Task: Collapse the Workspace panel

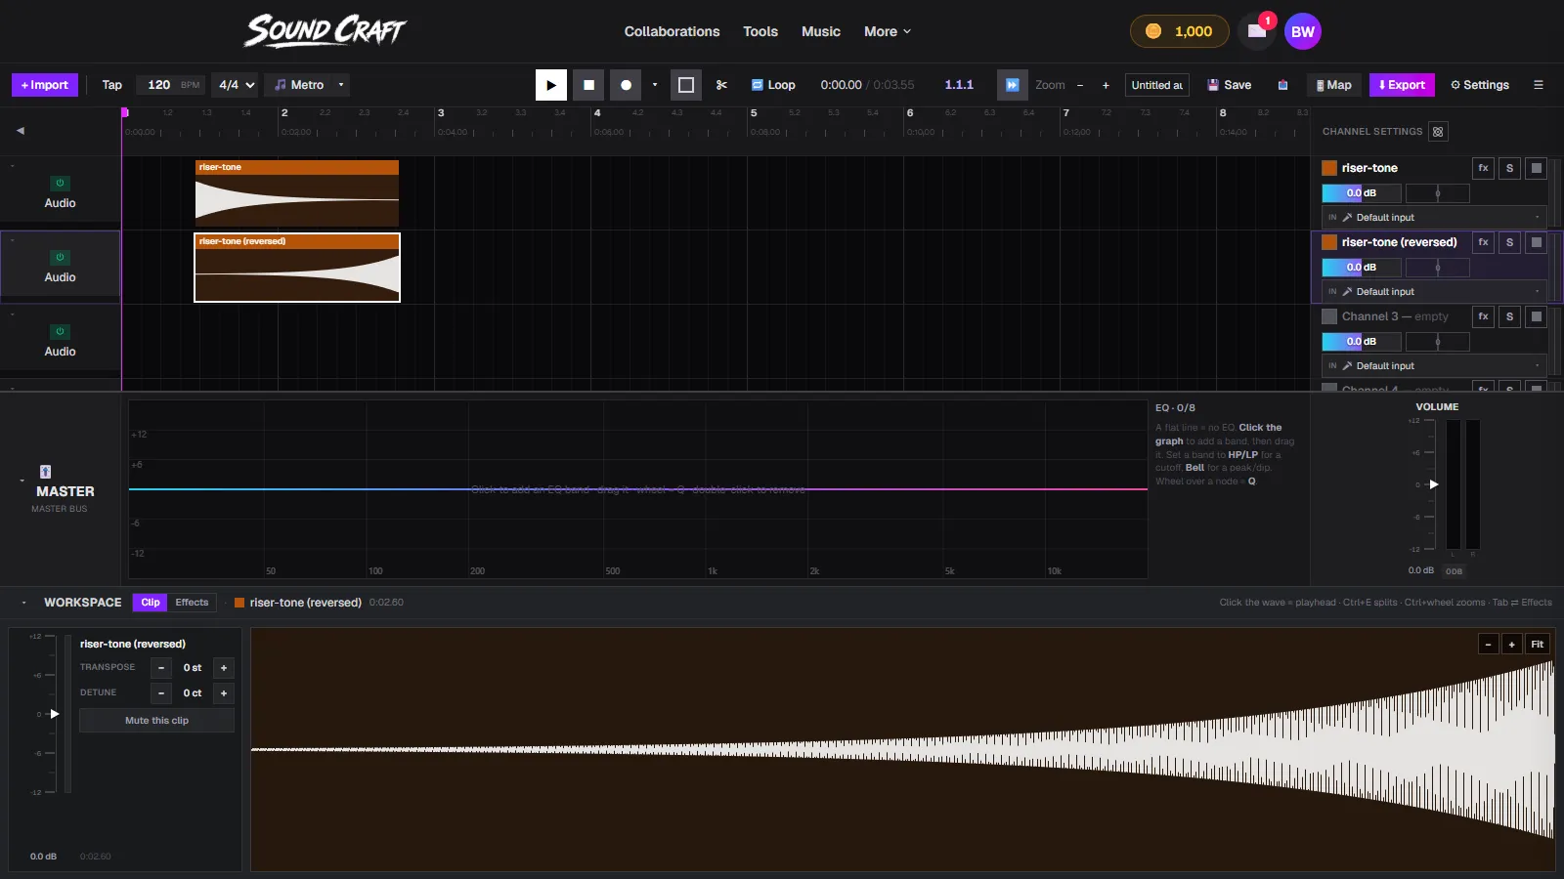Action: tap(23, 603)
